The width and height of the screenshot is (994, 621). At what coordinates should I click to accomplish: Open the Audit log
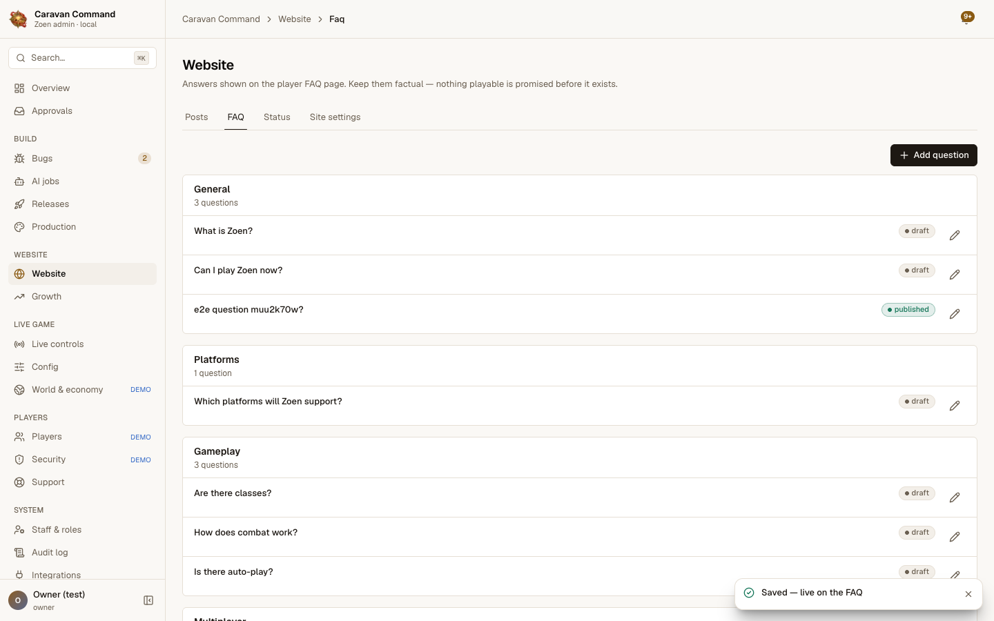coord(82,553)
